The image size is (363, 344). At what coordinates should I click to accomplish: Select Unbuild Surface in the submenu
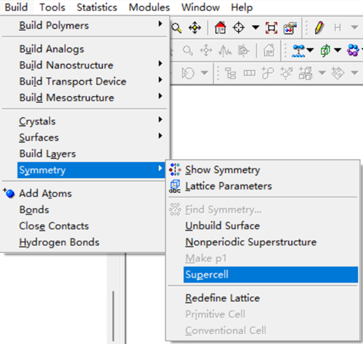[x=263, y=226]
